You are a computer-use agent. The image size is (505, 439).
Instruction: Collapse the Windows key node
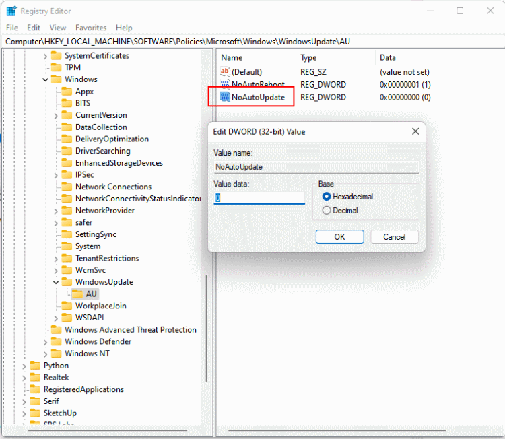45,79
